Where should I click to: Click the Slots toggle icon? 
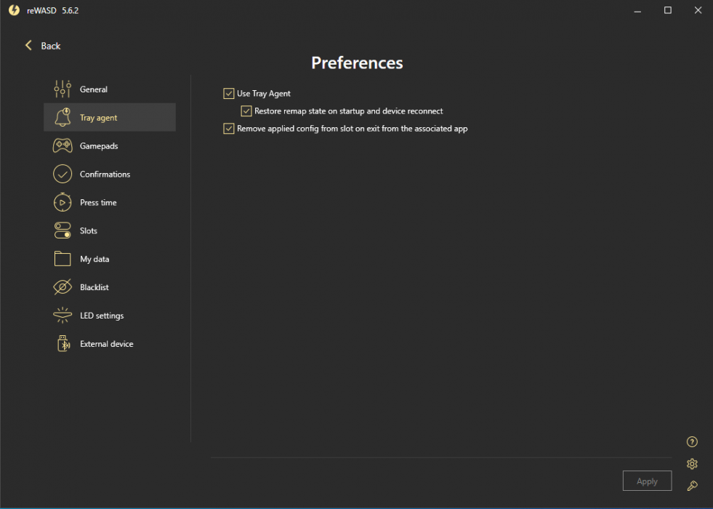pyautogui.click(x=63, y=231)
